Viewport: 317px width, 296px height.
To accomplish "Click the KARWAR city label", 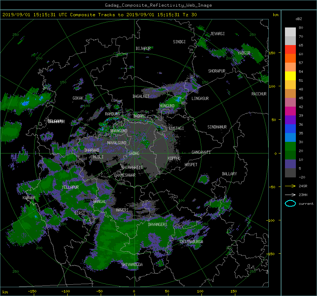I will pos(29,197).
